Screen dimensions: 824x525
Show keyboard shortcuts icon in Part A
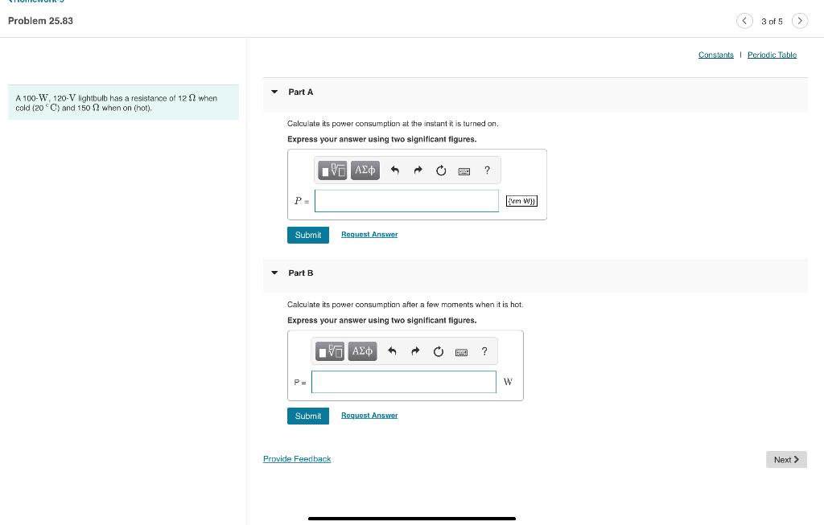(464, 171)
